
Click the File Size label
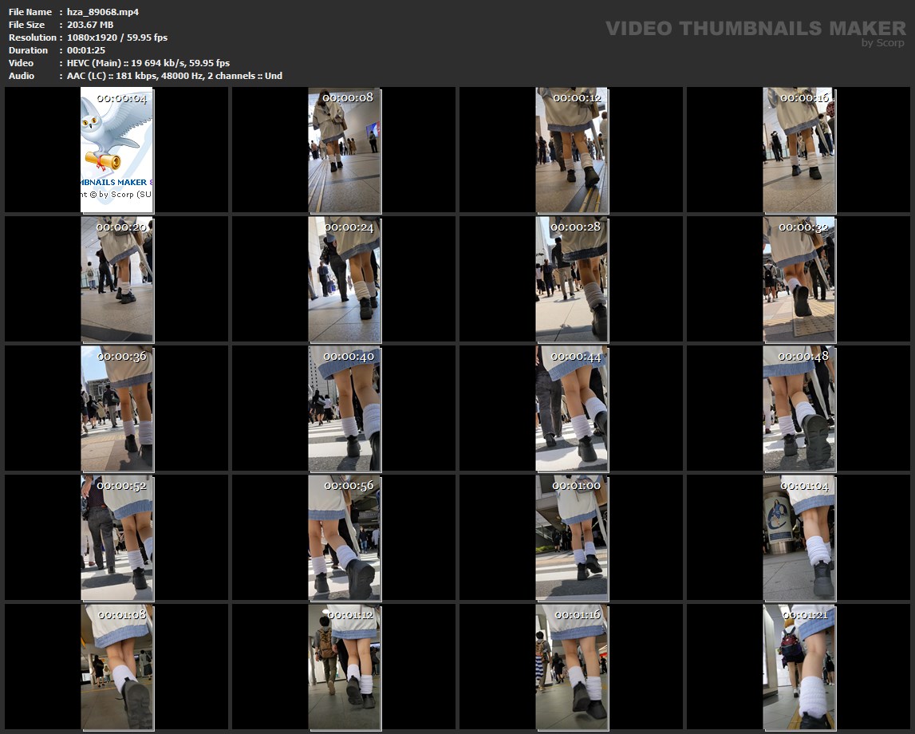coord(26,25)
